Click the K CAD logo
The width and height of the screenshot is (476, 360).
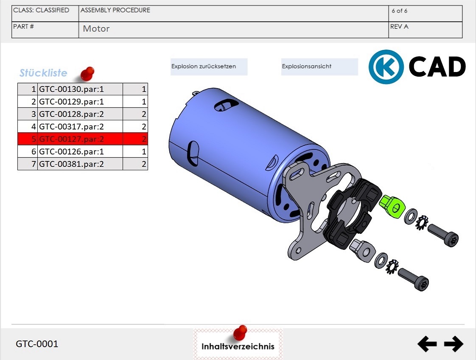[x=417, y=67]
